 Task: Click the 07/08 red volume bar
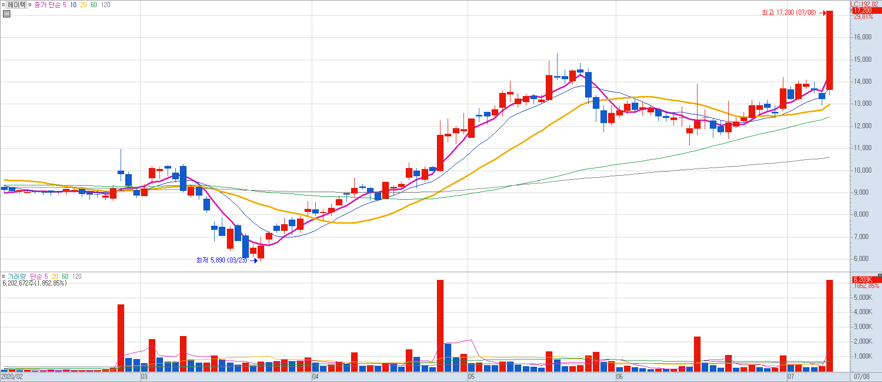[x=829, y=326]
